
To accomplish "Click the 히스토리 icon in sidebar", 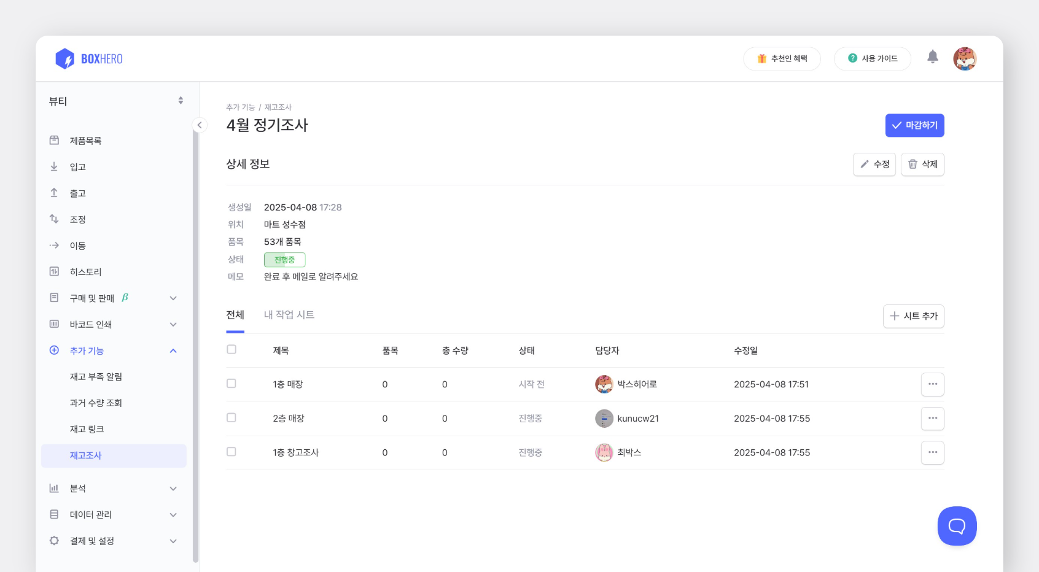I will click(x=54, y=271).
